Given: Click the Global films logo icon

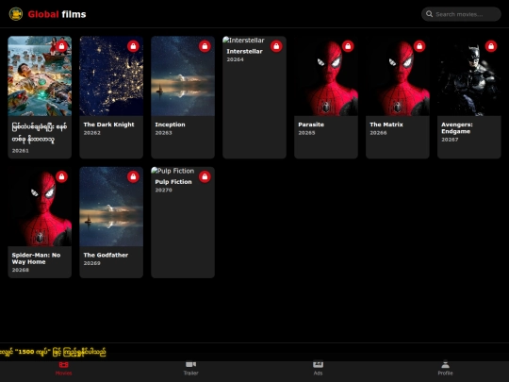Looking at the screenshot, I should (16, 14).
